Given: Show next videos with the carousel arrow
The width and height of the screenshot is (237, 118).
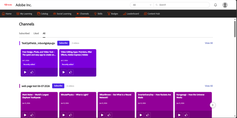Looking at the screenshot, I should coord(213,105).
